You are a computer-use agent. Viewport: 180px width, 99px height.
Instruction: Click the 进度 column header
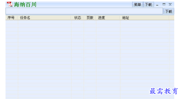108,18
